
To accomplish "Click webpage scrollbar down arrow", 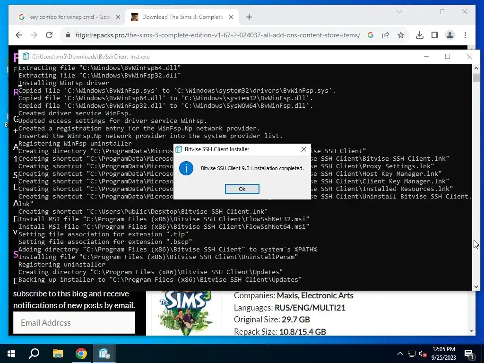I will 471,331.
